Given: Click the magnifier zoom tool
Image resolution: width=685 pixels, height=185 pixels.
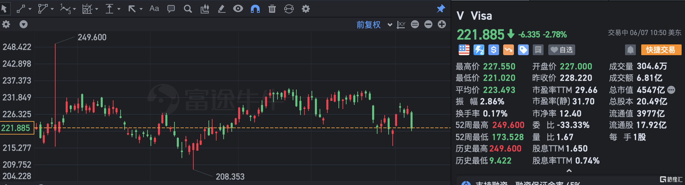Looking at the screenshot, I should coord(188,9).
